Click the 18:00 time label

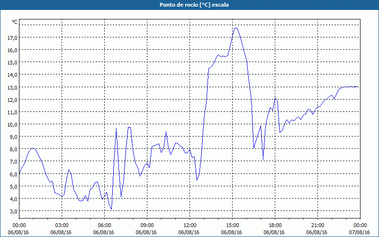click(x=275, y=226)
